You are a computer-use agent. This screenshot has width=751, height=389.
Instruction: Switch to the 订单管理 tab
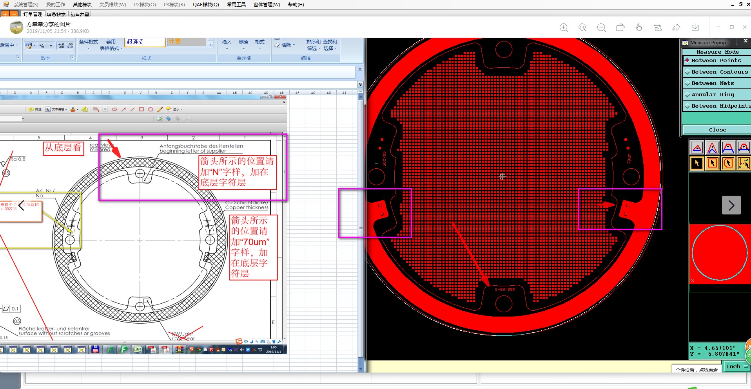coord(33,14)
